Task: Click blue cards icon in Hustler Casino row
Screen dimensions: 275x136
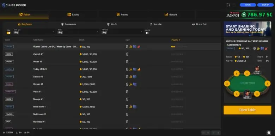Action: coord(135,47)
